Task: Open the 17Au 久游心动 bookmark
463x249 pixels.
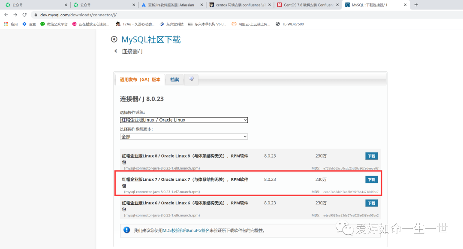Action: [x=135, y=24]
